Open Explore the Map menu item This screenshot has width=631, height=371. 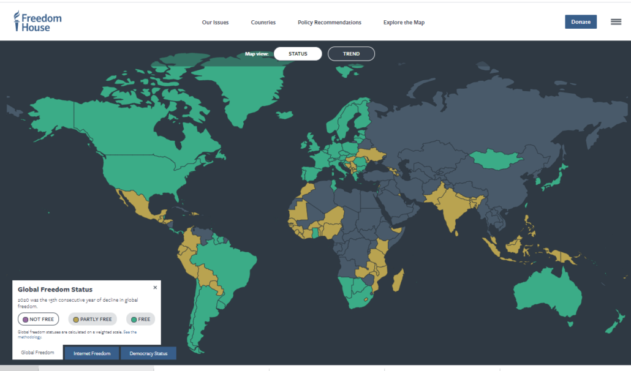click(x=404, y=23)
